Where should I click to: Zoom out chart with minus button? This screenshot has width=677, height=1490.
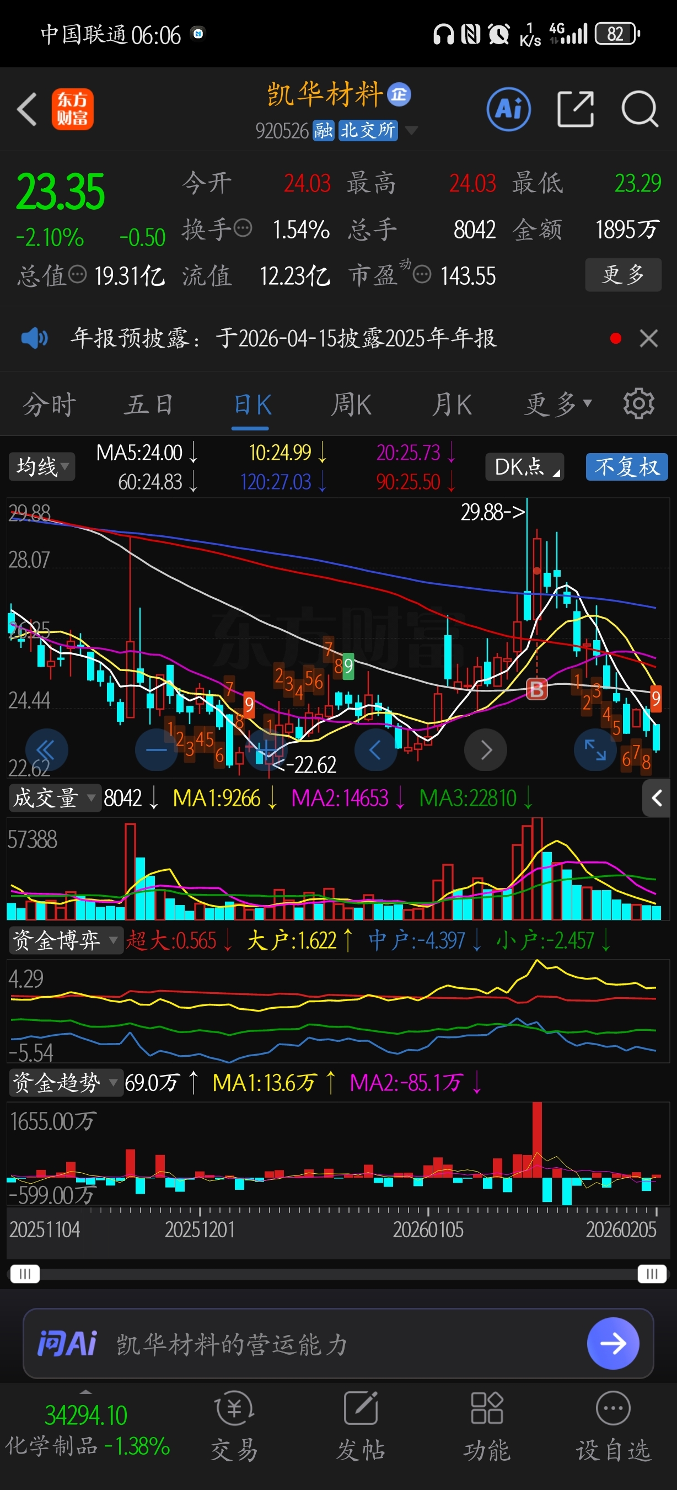156,750
